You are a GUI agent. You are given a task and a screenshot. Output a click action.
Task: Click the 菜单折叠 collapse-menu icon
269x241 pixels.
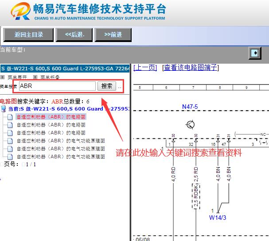coord(35,77)
